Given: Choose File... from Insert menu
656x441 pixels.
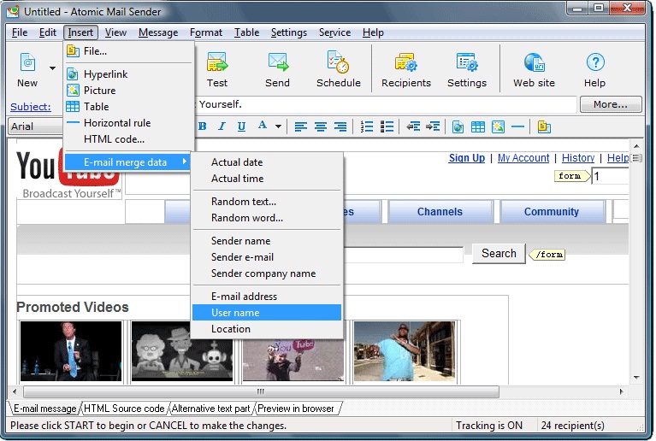Looking at the screenshot, I should coord(129,51).
